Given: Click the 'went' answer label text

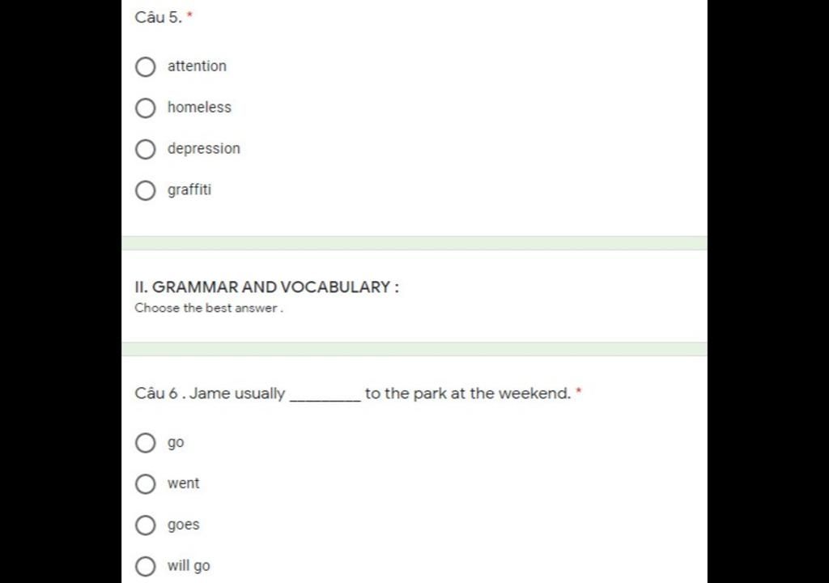Looking at the screenshot, I should click(184, 483).
